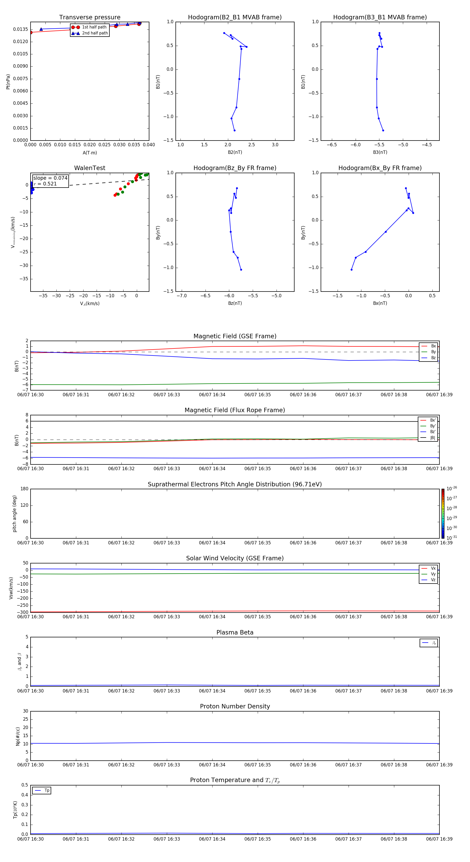
Task: Click the "Transverse pressure" plot title
Action: point(90,18)
